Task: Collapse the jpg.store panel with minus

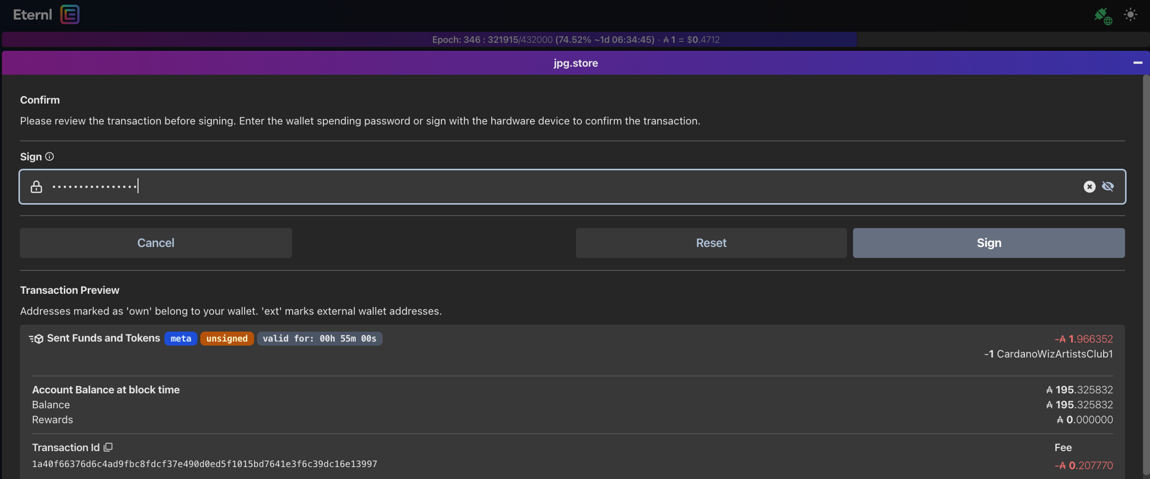Action: [x=1138, y=63]
